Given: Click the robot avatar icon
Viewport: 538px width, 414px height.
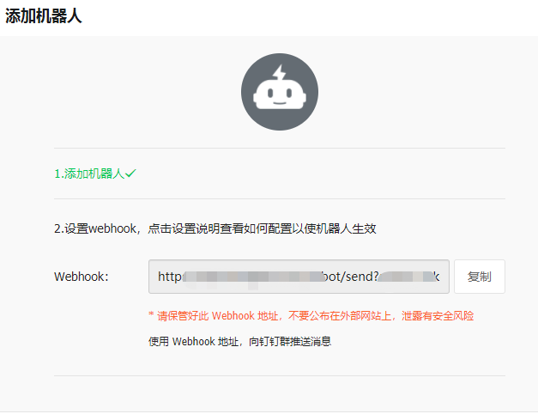Looking at the screenshot, I should coord(280,92).
